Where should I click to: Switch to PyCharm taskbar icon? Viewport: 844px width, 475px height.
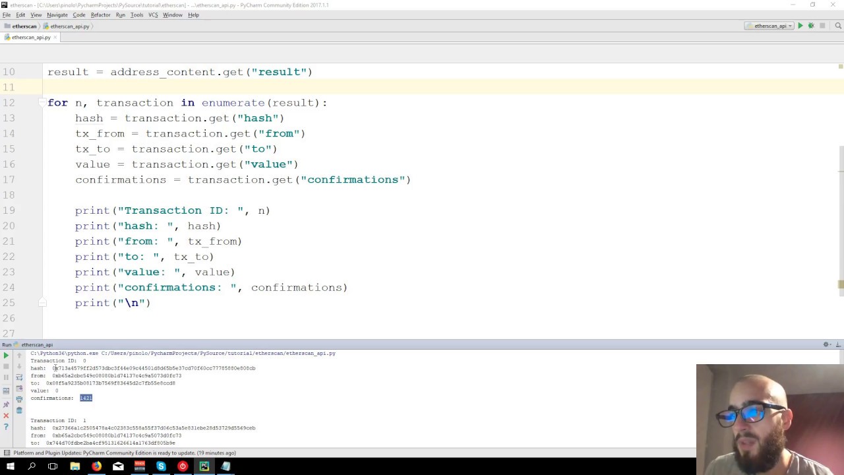pos(204,466)
